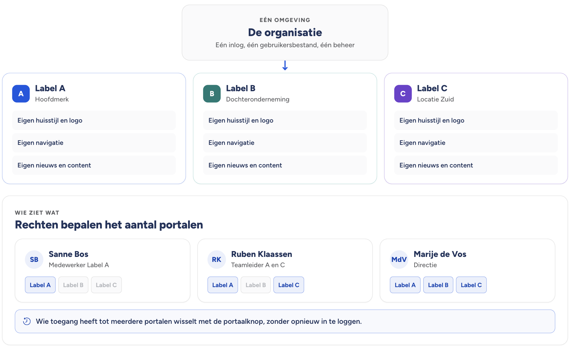This screenshot has height=349, width=573.
Task: Click the blue down arrow below De organisatie
Action: click(x=285, y=65)
